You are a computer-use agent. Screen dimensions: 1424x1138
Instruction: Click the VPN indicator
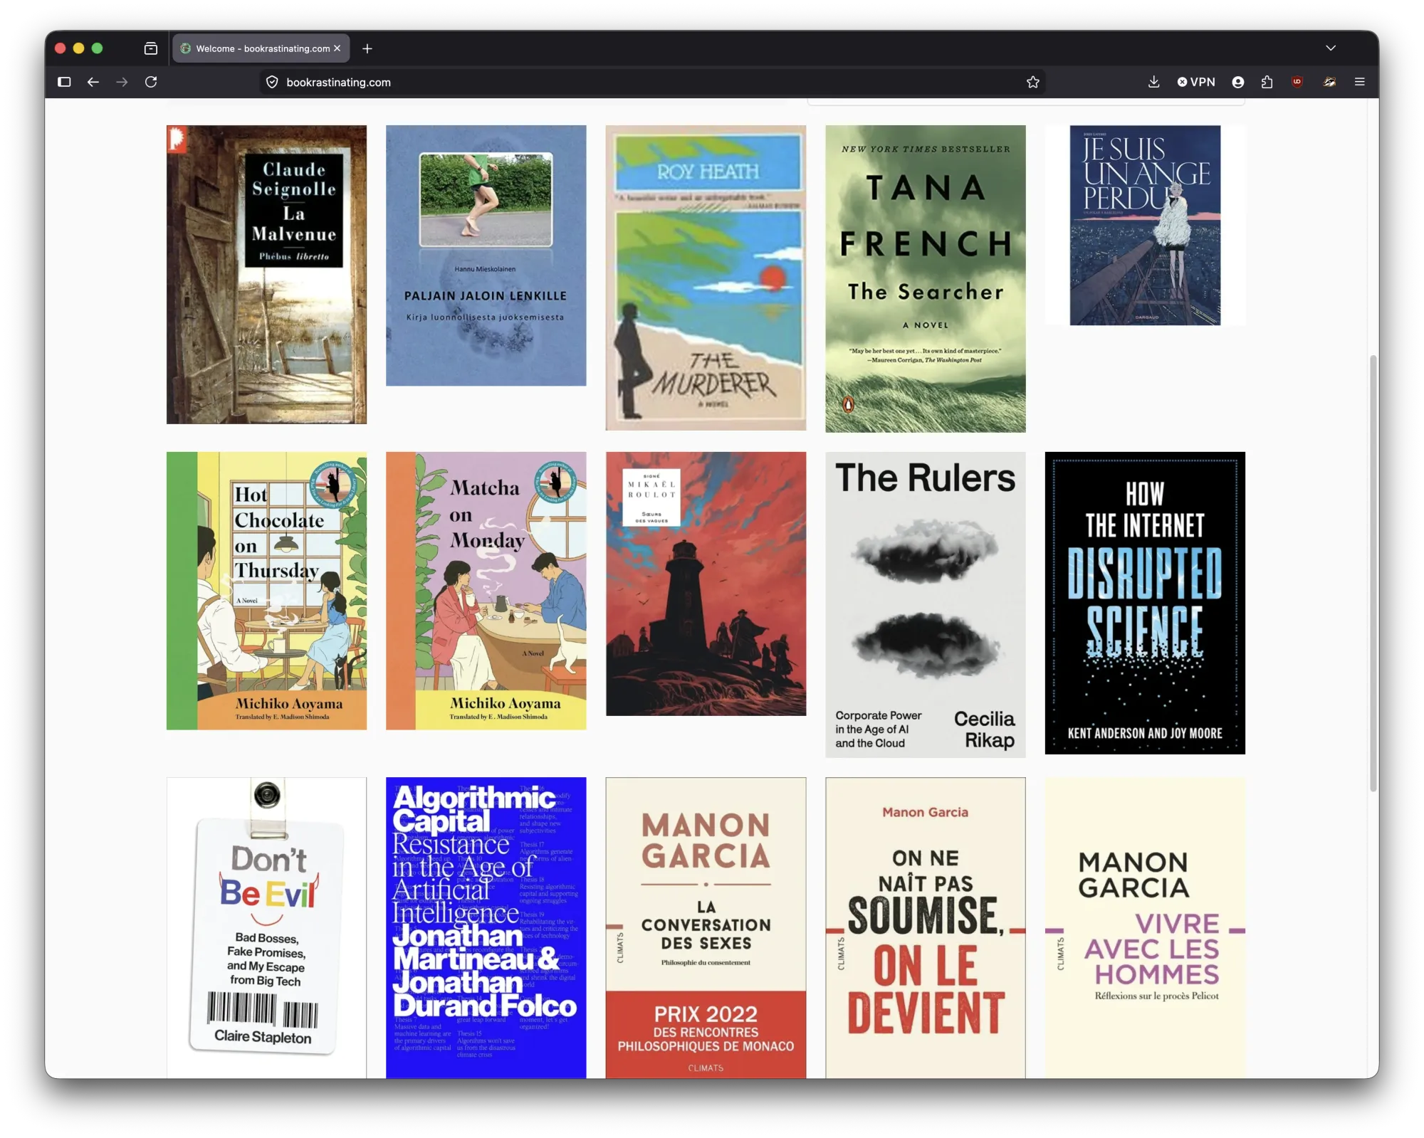pyautogui.click(x=1196, y=82)
